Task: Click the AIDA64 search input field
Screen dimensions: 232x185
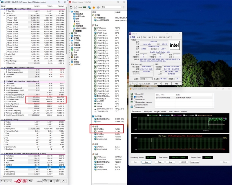Action: [111, 7]
